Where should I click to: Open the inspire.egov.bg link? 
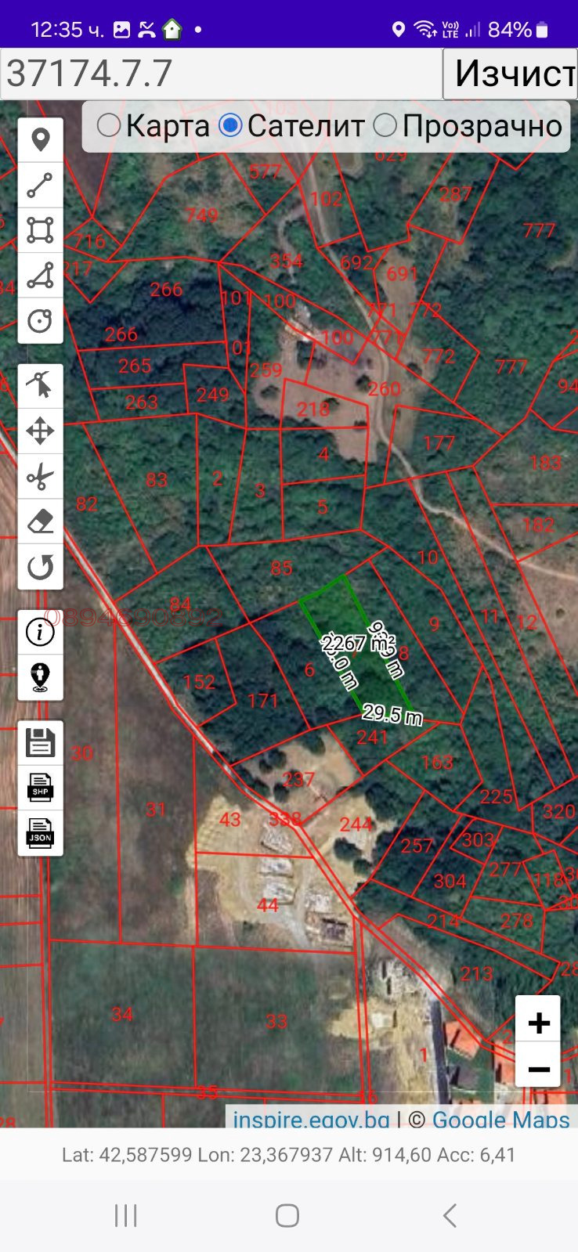(311, 1119)
